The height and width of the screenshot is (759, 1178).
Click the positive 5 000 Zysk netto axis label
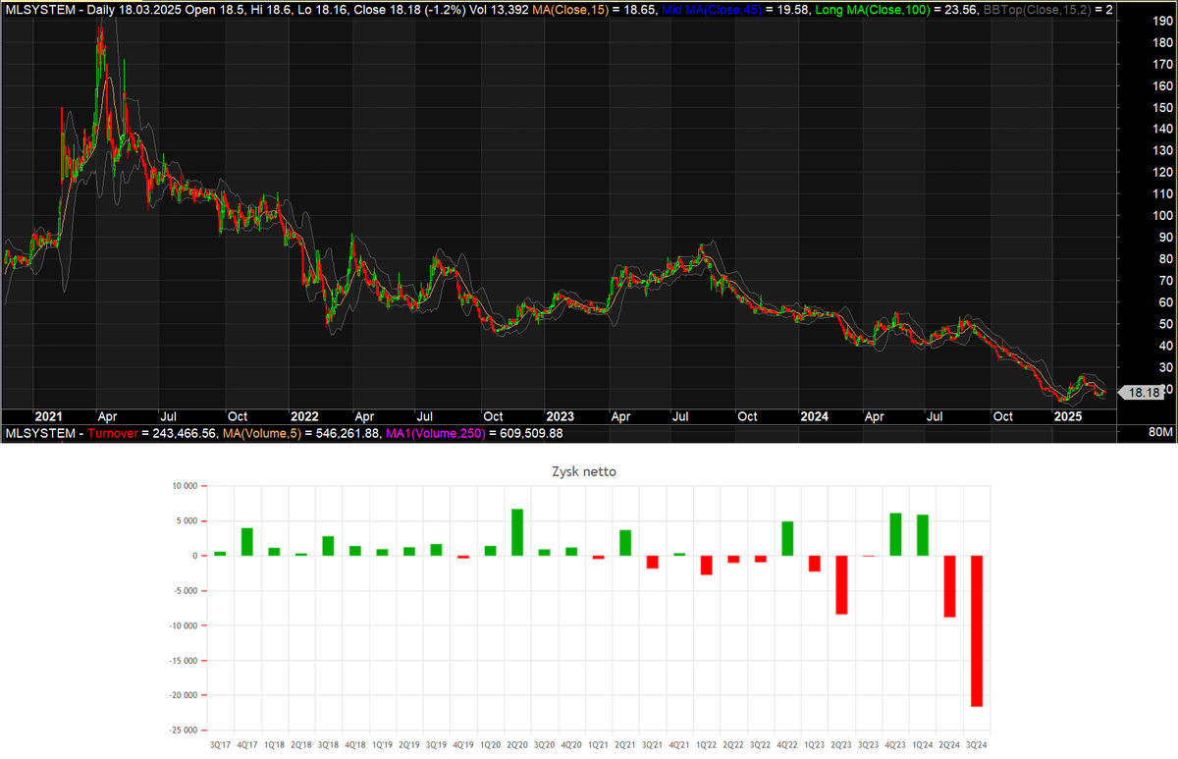point(186,521)
